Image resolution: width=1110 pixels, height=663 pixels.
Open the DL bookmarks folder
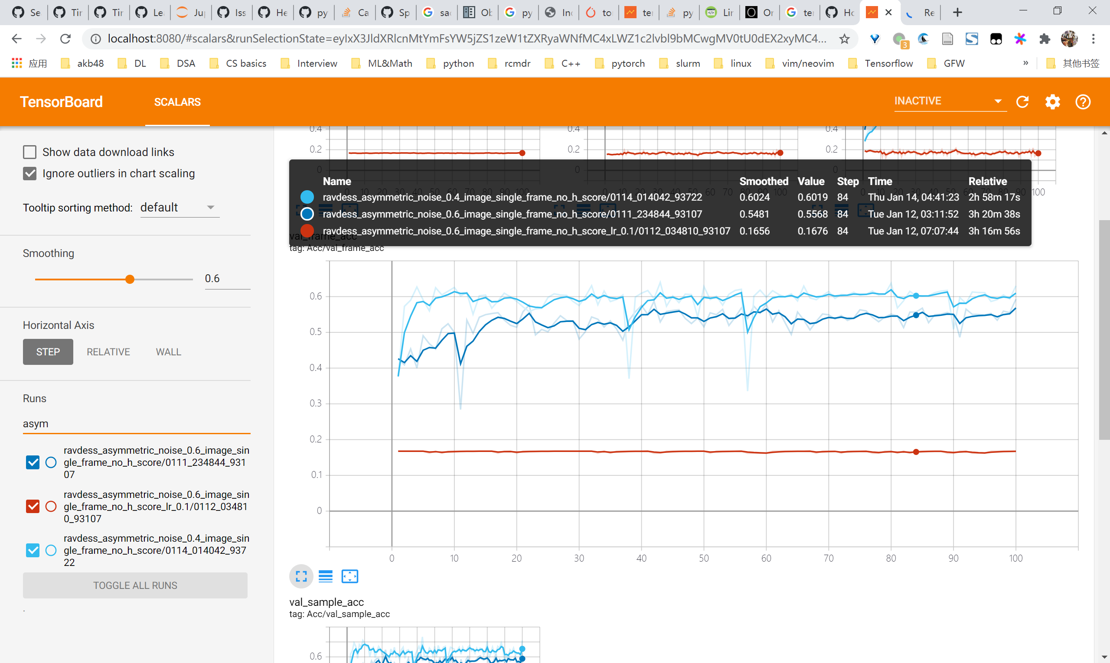(x=132, y=63)
